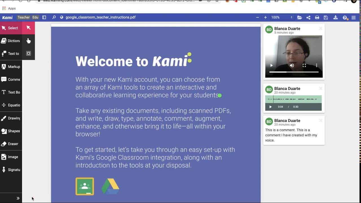This screenshot has width=361, height=203.
Task: Play the video comment
Action: [x=271, y=65]
